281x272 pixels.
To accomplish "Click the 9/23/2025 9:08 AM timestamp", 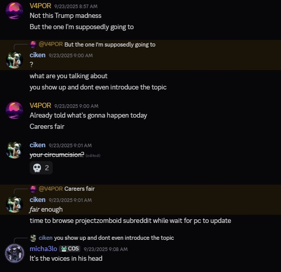I will [106, 250].
